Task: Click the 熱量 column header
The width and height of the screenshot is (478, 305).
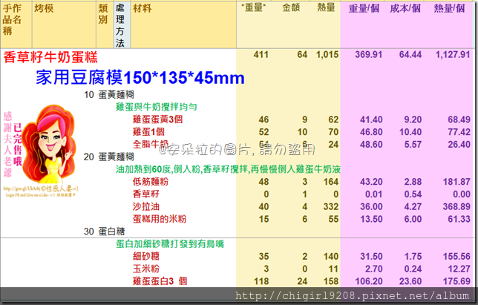Action: tap(326, 7)
